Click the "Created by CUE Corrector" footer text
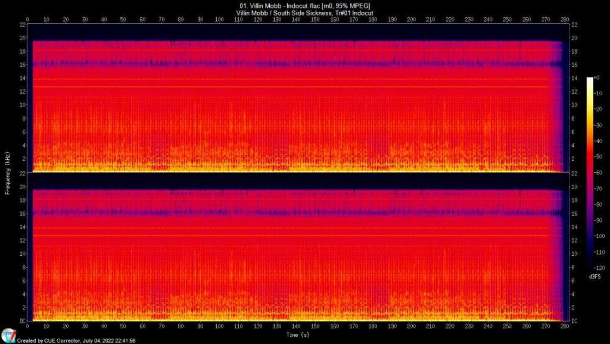 (76, 341)
